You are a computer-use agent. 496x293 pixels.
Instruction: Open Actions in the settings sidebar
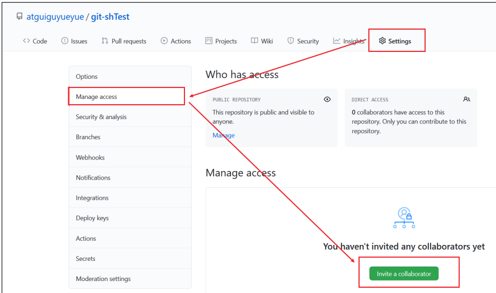[130, 238]
